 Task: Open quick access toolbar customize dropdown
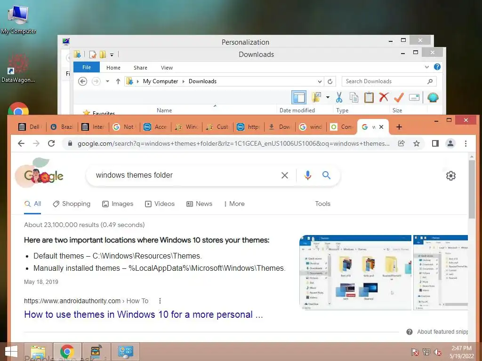click(x=112, y=55)
